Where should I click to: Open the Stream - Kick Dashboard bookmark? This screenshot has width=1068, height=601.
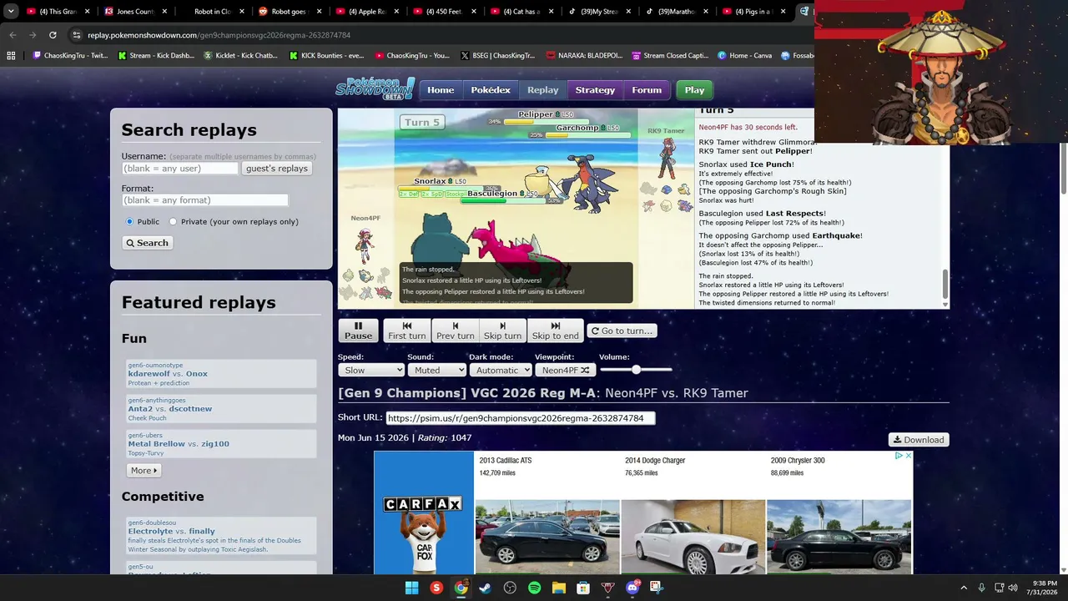click(156, 56)
